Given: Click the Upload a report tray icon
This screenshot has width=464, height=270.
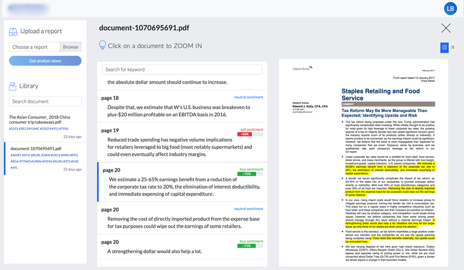Looking at the screenshot, I should coord(13,31).
